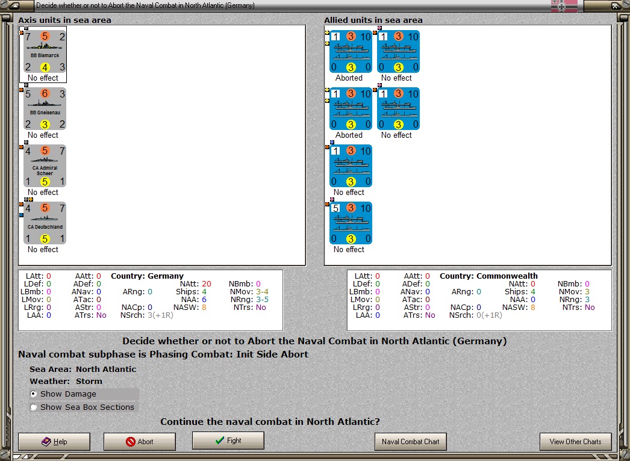Click the Country: Commonwealth label
The width and height of the screenshot is (630, 461).
488,276
